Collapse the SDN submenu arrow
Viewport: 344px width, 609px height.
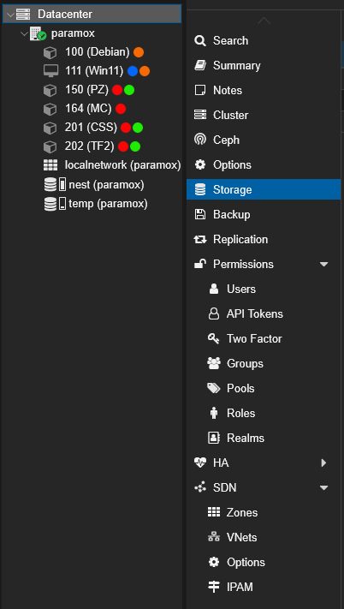pos(323,488)
